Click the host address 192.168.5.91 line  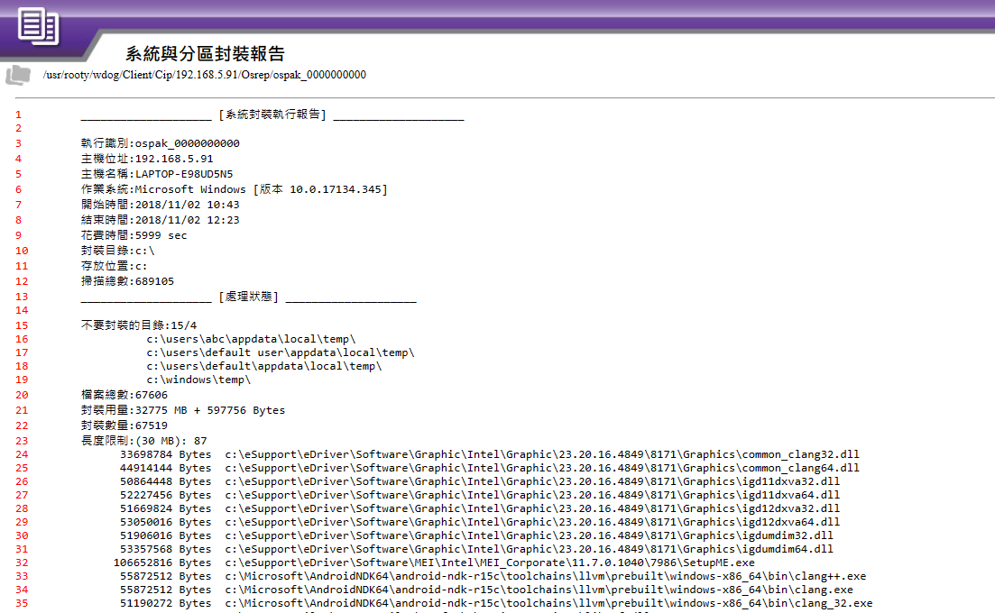point(146,159)
